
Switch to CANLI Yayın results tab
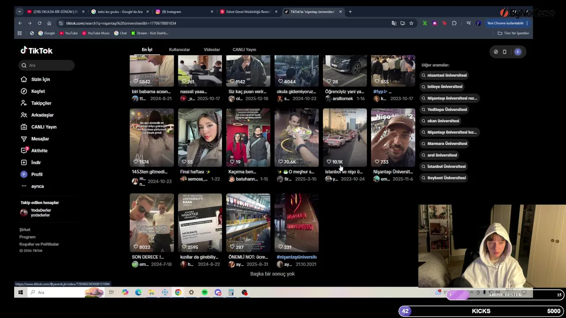[x=244, y=49]
